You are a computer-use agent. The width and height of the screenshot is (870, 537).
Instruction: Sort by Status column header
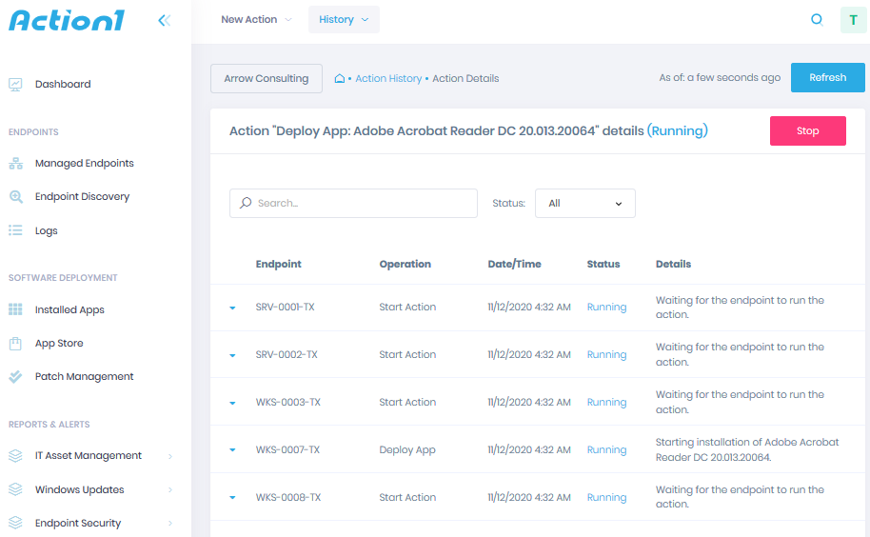click(603, 264)
